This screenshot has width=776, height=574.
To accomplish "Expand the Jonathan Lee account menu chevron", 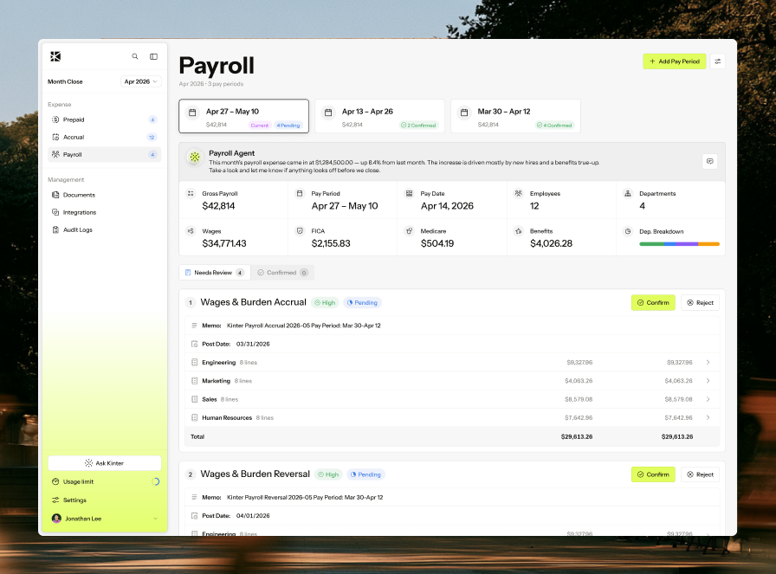I will (155, 519).
